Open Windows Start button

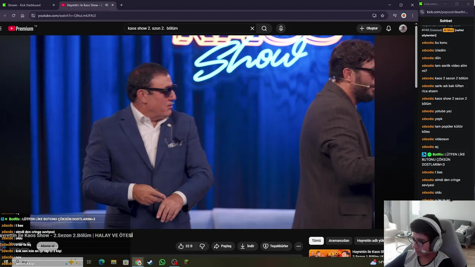click(x=6, y=262)
